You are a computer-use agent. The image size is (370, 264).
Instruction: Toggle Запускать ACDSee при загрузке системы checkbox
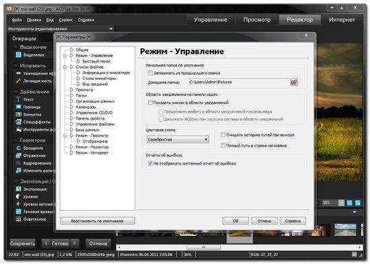[161, 119]
